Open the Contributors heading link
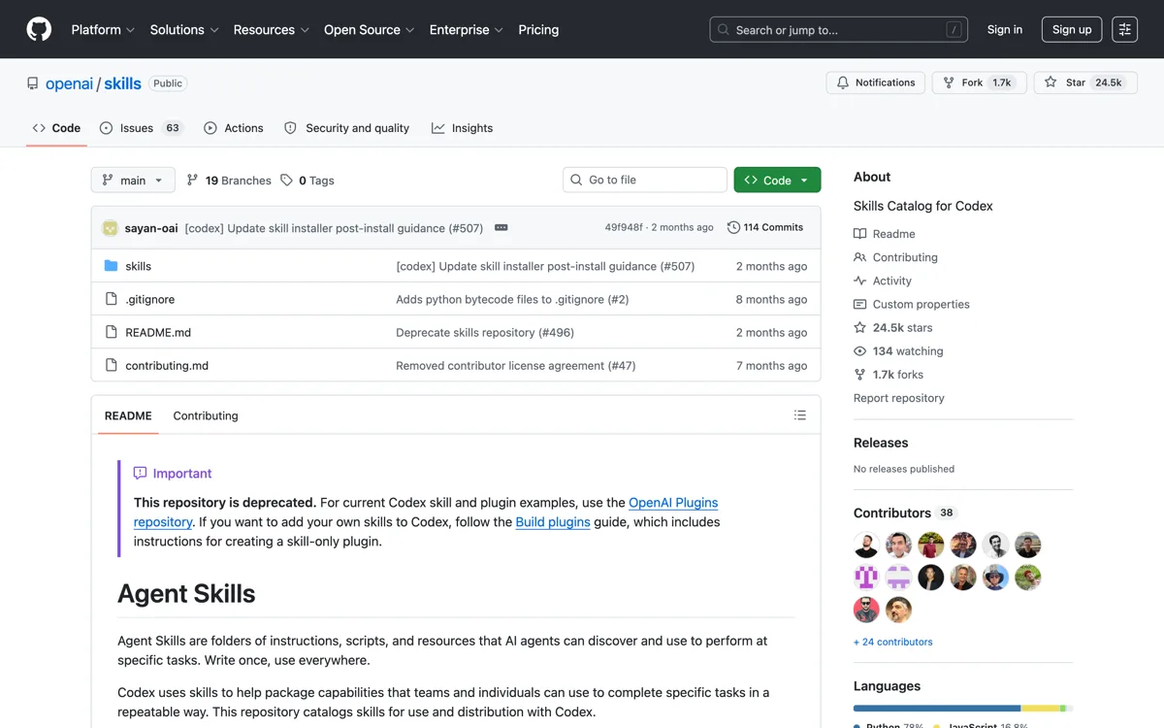The width and height of the screenshot is (1164, 728). 904,513
